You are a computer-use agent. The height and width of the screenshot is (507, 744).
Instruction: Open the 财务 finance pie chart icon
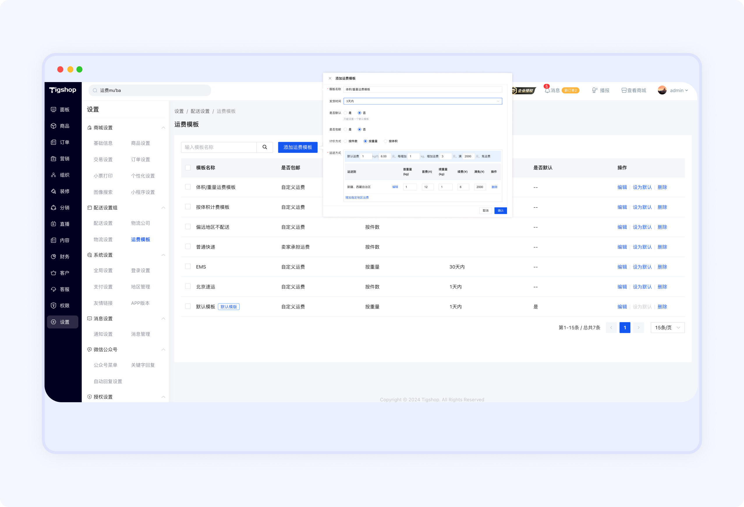(x=54, y=256)
